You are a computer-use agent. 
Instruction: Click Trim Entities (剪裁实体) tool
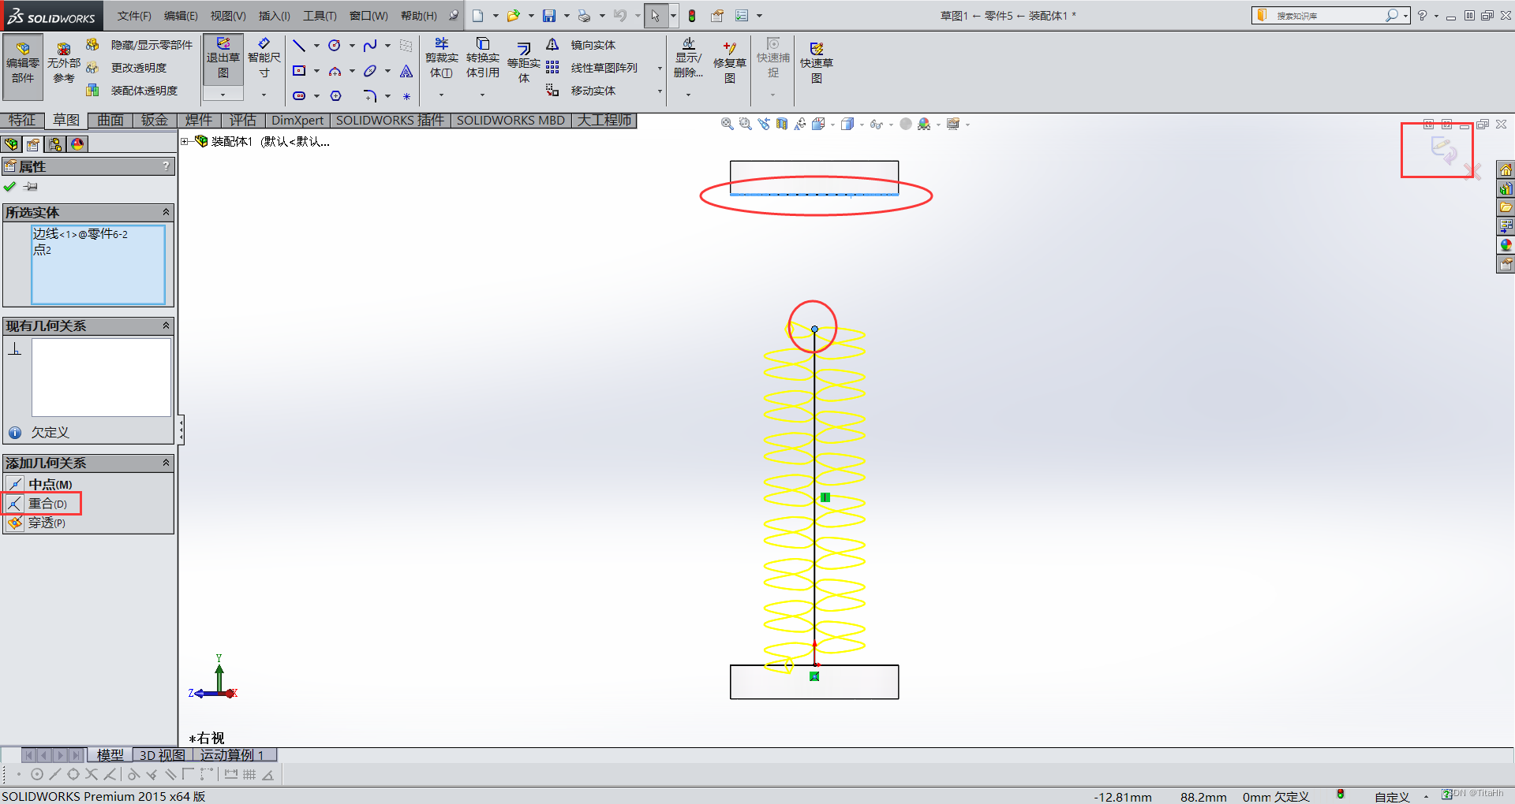442,59
